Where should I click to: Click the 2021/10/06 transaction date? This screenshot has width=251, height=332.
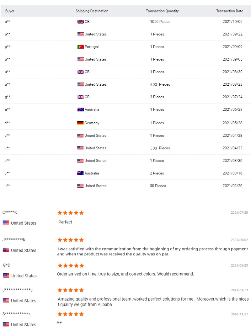232,22
